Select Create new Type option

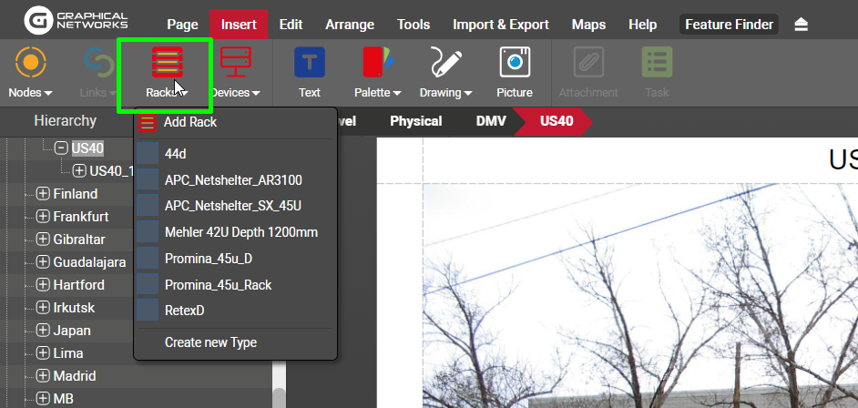click(x=210, y=342)
